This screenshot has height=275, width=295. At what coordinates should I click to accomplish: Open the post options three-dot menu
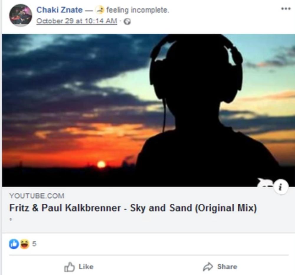[x=286, y=9]
